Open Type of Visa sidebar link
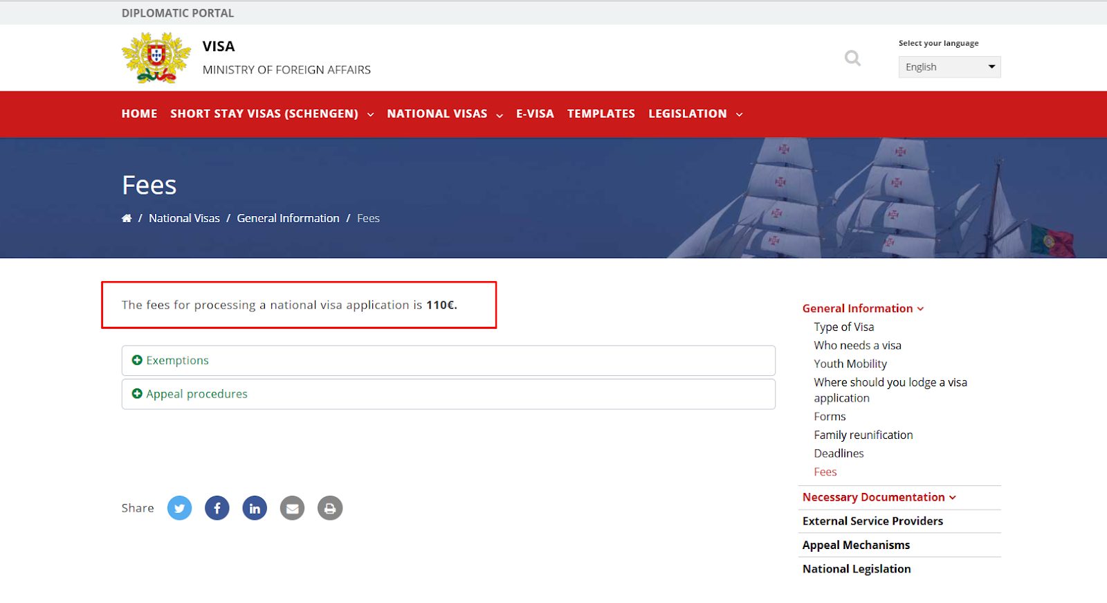The height and width of the screenshot is (603, 1107). click(x=844, y=327)
